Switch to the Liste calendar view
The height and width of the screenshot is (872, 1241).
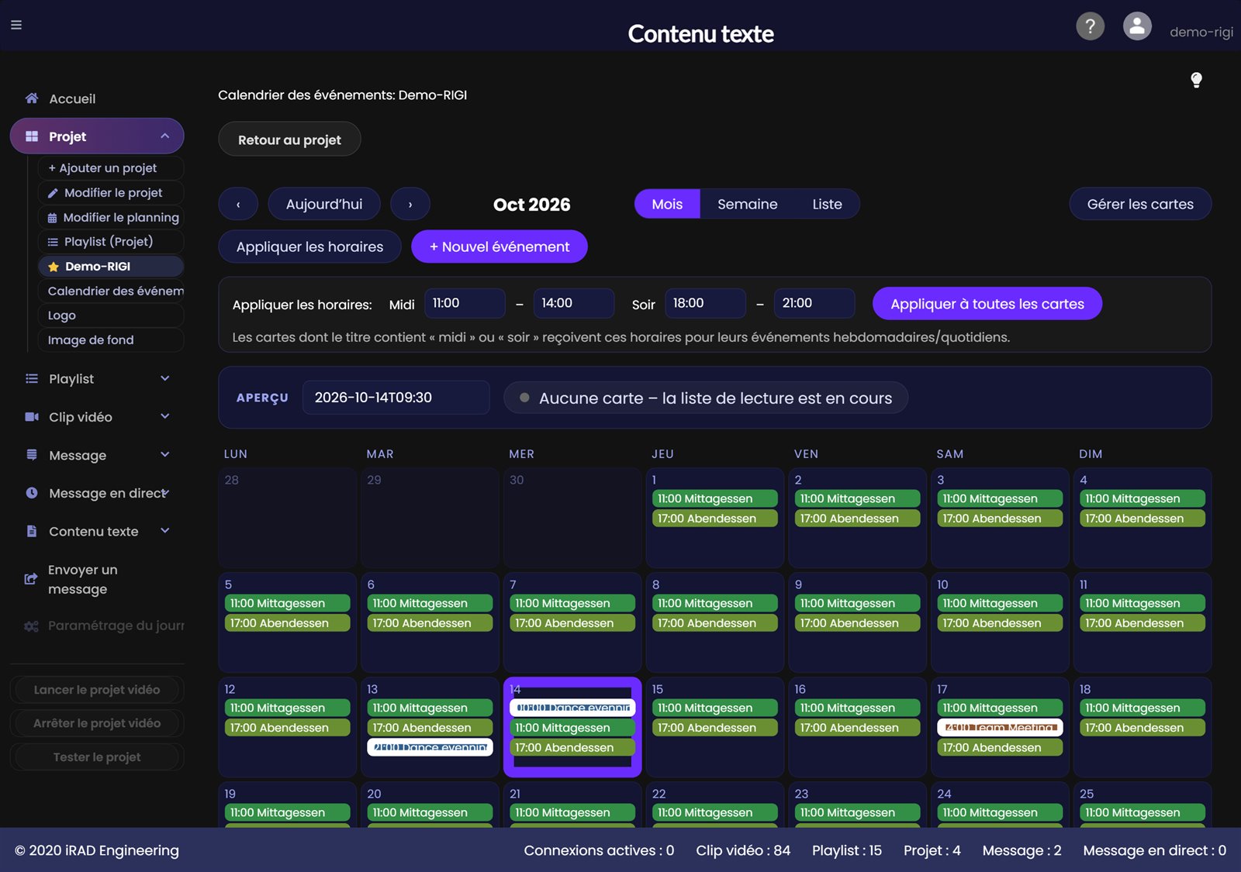pos(827,204)
